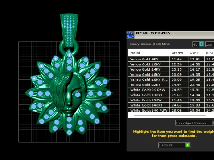Select the Yellow Gold:18KY R... row
The image size is (214, 160).
click(x=171, y=80)
